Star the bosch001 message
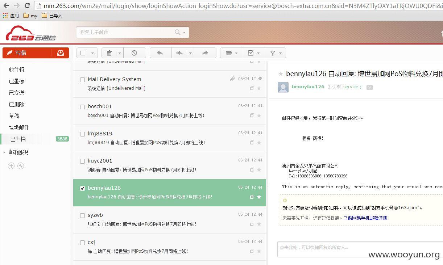The width and height of the screenshot is (443, 265). tap(259, 115)
